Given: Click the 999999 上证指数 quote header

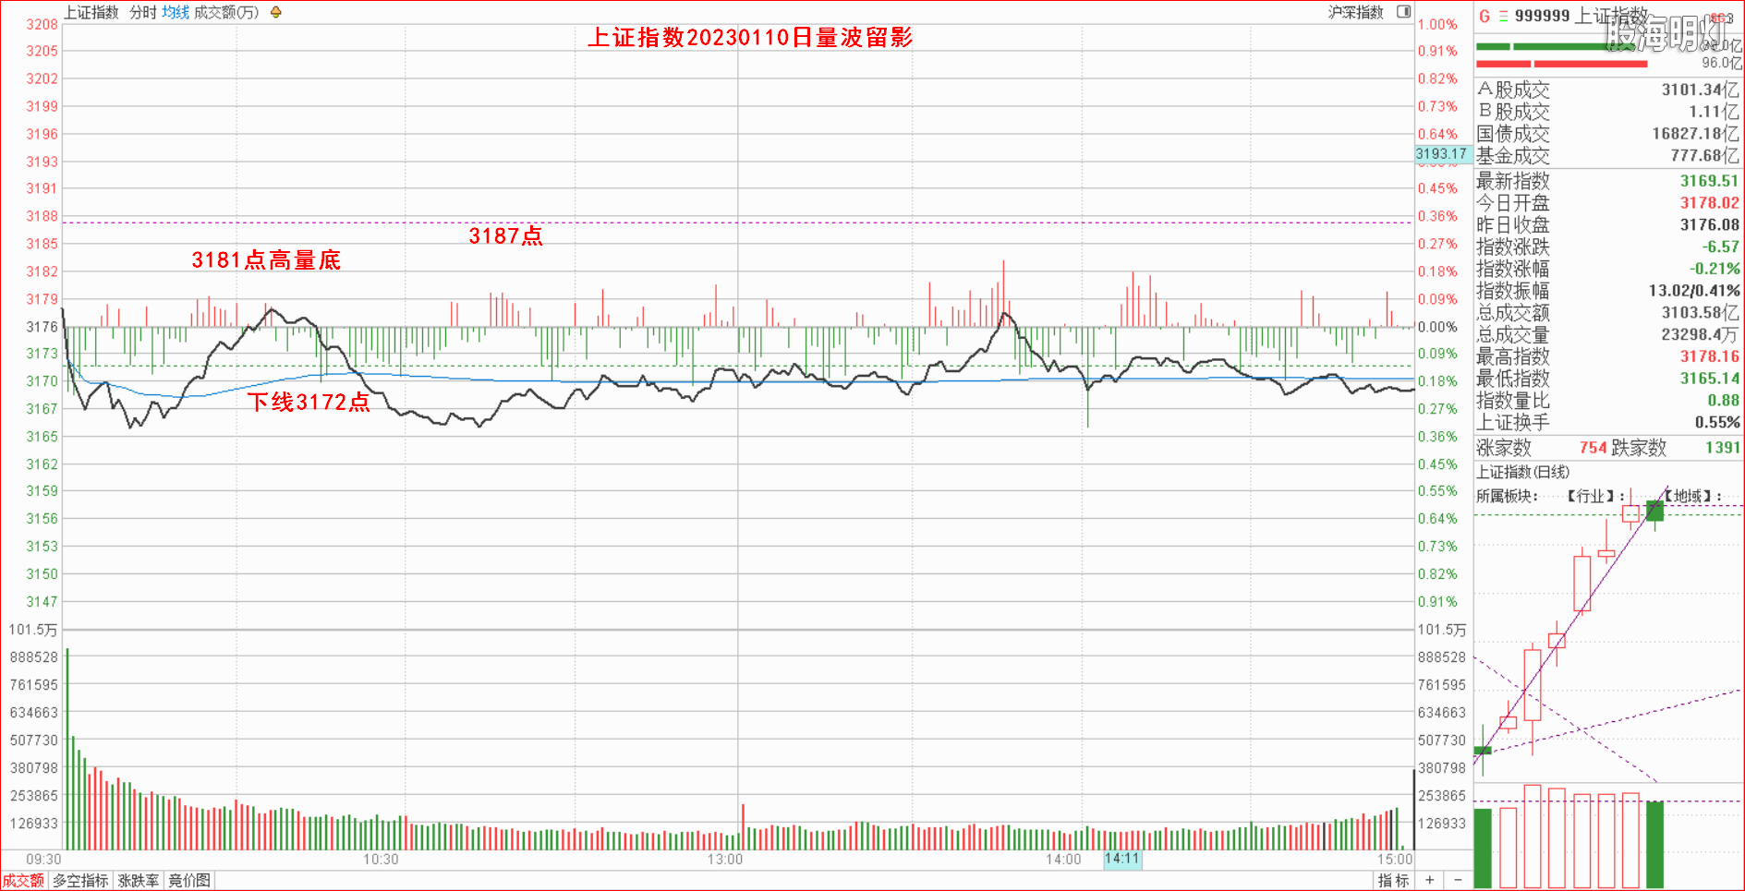Looking at the screenshot, I should [x=1581, y=16].
